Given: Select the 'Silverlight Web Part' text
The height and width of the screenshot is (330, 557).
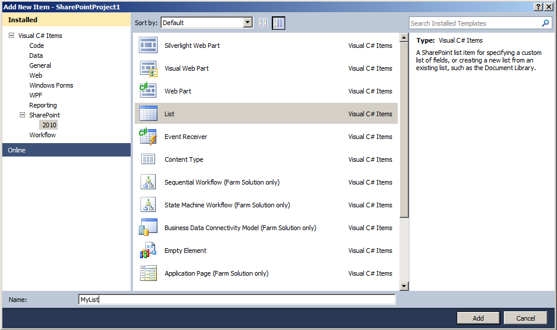Looking at the screenshot, I should pyautogui.click(x=192, y=46).
